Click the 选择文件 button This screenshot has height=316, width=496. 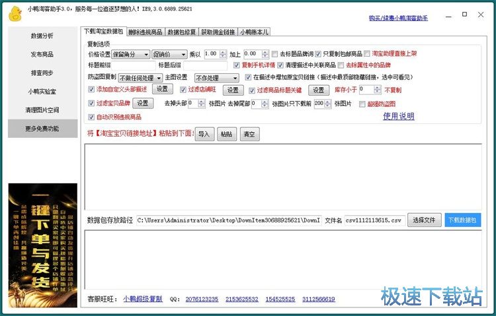pos(424,220)
